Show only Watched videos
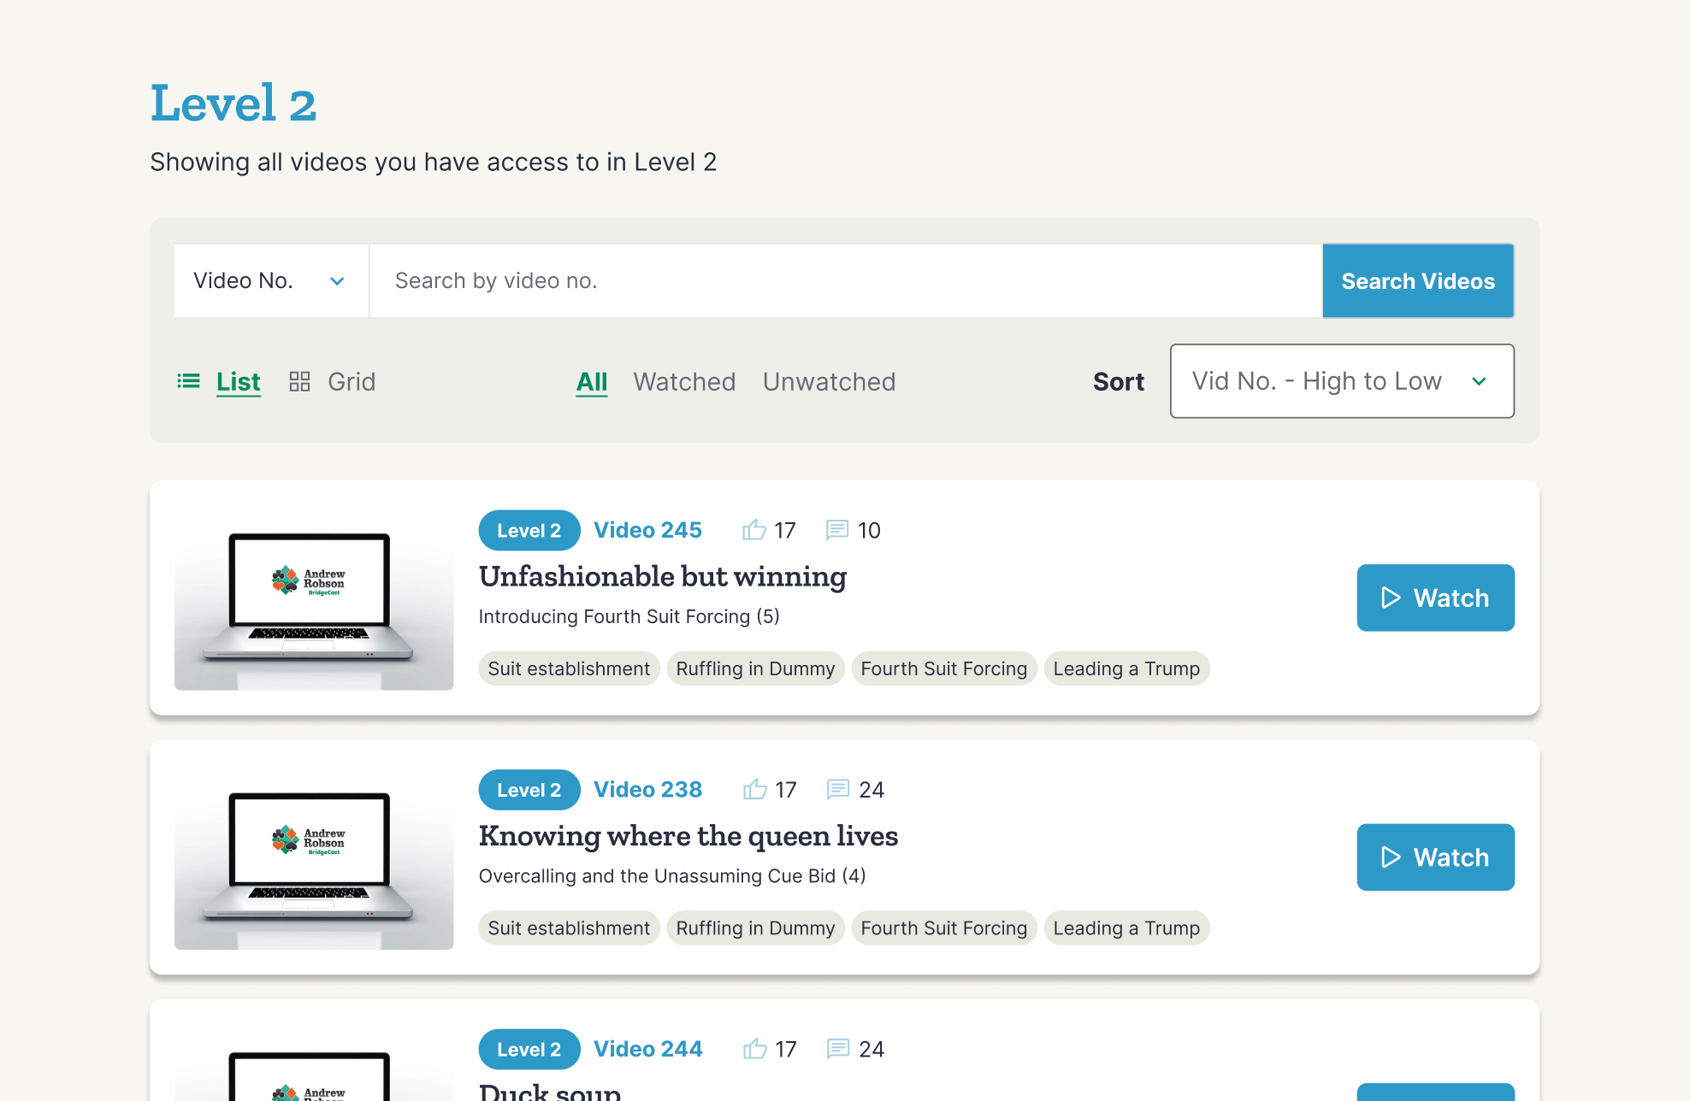1690x1101 pixels. click(x=684, y=381)
